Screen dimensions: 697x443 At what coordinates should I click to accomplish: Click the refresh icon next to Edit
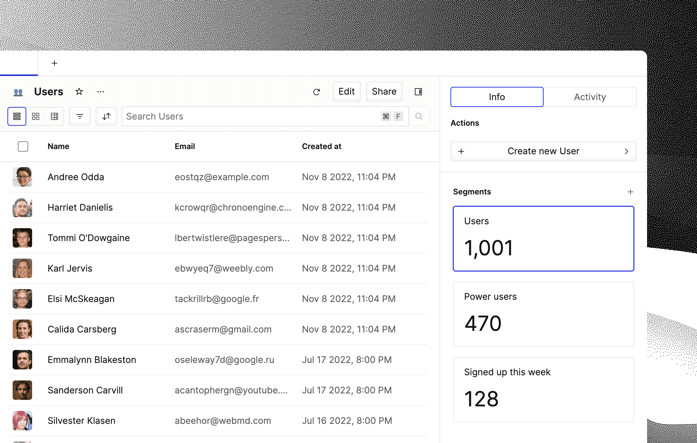(316, 92)
